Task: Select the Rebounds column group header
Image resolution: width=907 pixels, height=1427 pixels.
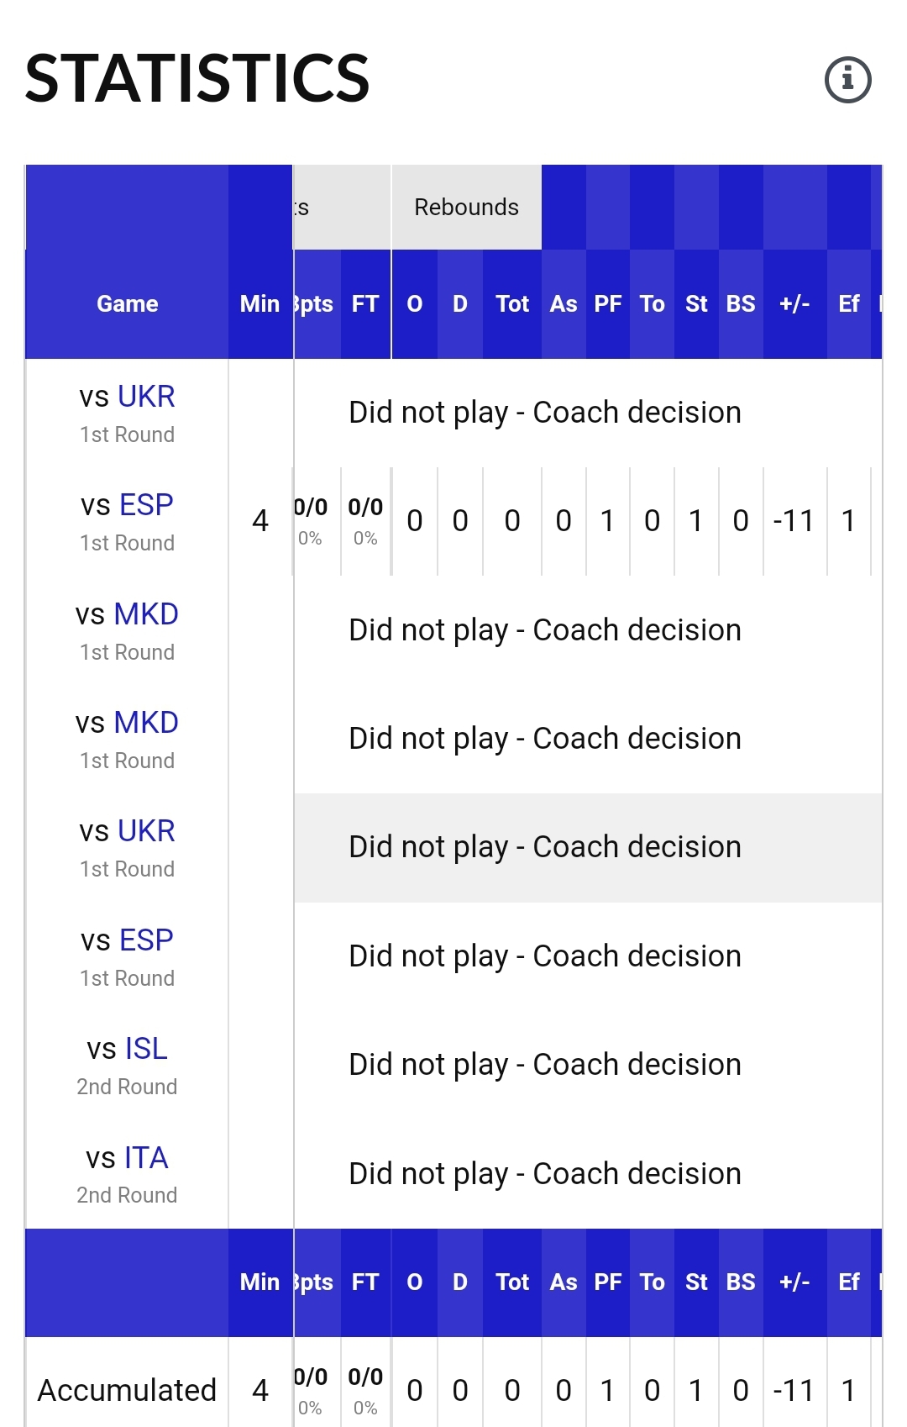Action: pyautogui.click(x=466, y=208)
